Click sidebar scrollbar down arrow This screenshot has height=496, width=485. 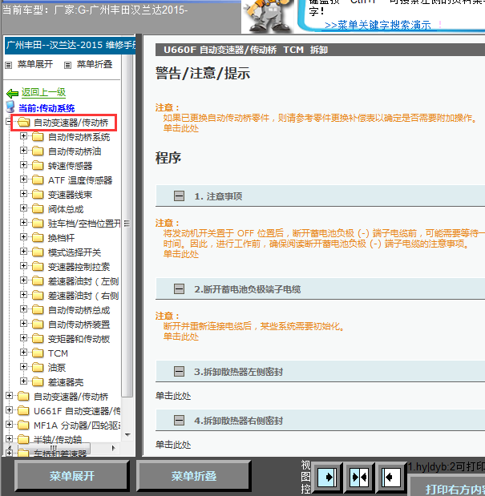coord(127,435)
